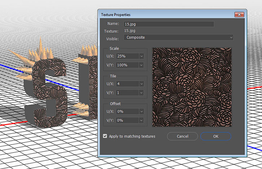The height and width of the screenshot is (169, 262).
Task: Click the floral texture preview thumbnail
Action: 192,87
